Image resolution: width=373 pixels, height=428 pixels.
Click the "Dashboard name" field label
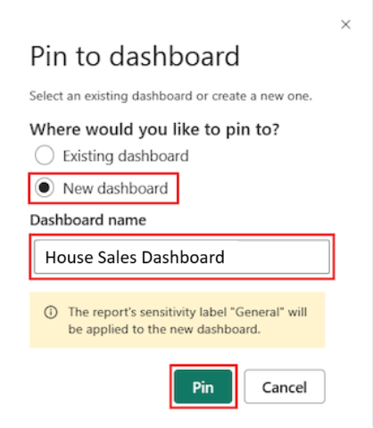point(88,220)
